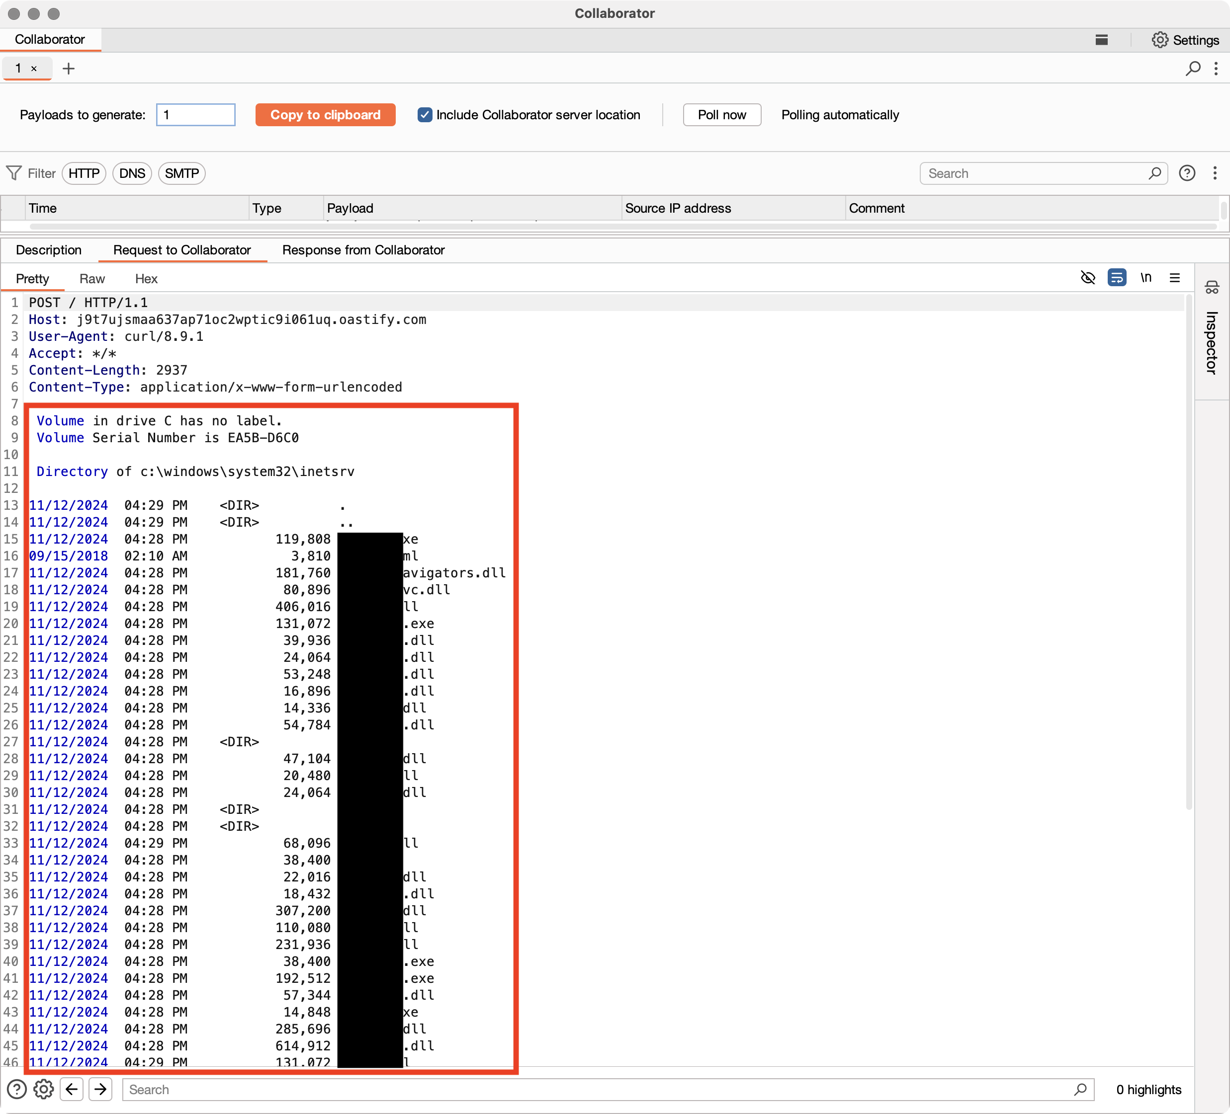Image resolution: width=1230 pixels, height=1114 pixels.
Task: Sort by Source IP address column
Action: pyautogui.click(x=733, y=208)
